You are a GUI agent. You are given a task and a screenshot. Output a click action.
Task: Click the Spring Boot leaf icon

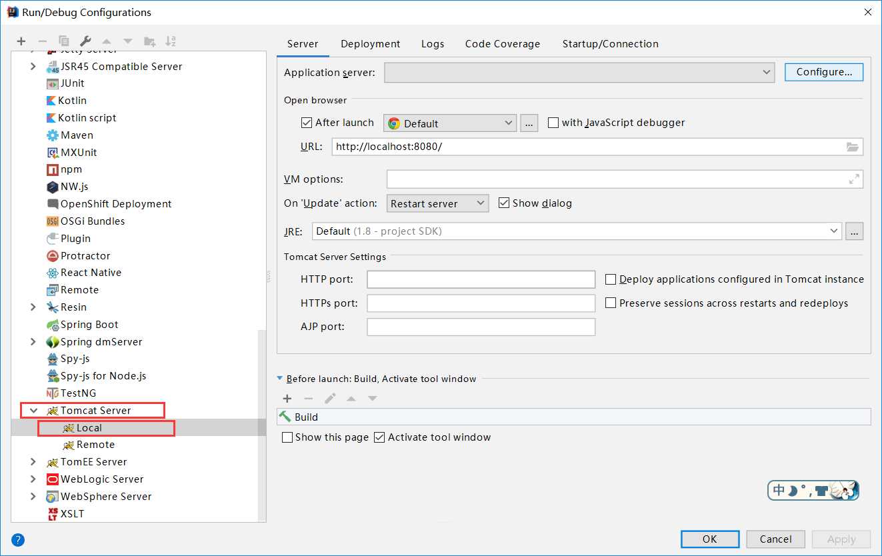[x=53, y=325]
